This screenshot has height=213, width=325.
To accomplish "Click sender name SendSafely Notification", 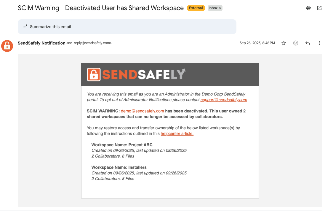I will point(41,43).
